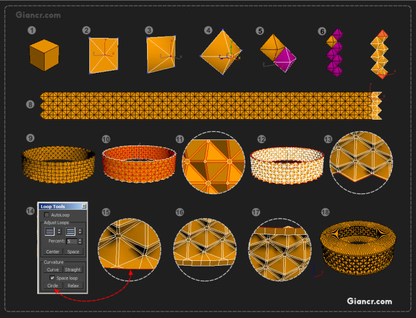Click the Loop Tools title bar

63,206
